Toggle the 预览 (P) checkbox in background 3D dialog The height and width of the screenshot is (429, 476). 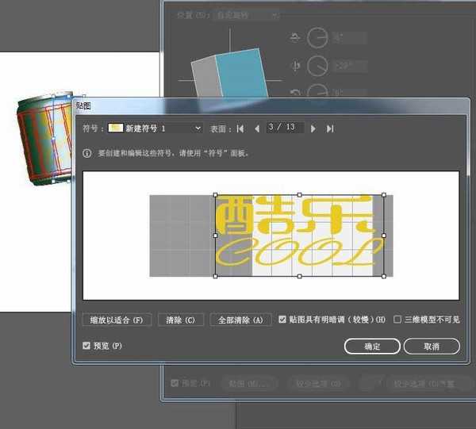175,383
